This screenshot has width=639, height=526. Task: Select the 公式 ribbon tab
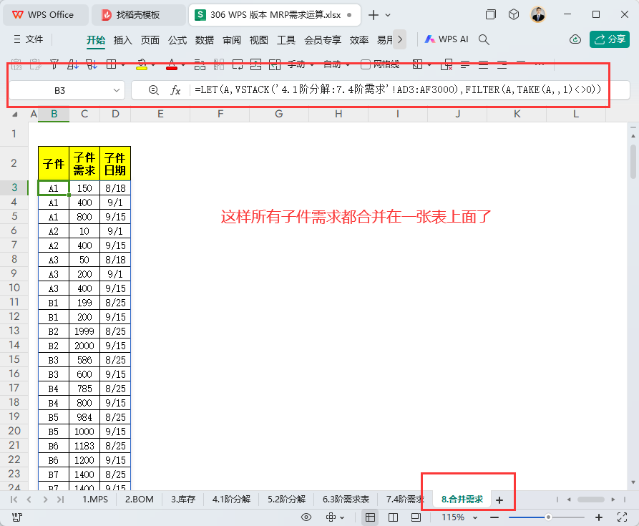point(177,40)
